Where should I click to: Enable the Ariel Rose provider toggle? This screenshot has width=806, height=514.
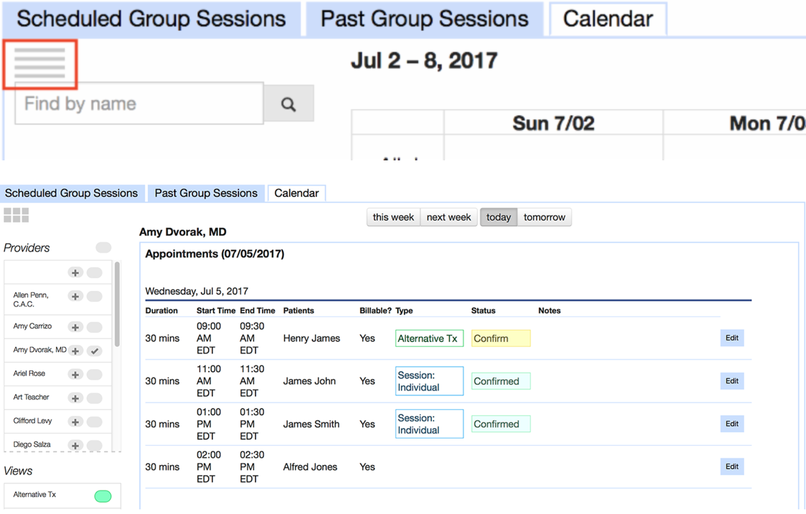coord(94,375)
